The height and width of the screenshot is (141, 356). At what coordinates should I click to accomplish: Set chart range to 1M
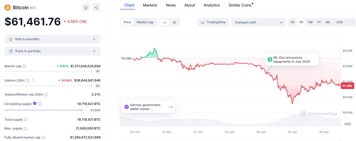(310, 22)
